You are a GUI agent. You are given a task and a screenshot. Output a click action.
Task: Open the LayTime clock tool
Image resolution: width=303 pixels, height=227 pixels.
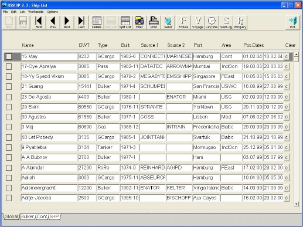pyautogui.click(x=212, y=22)
